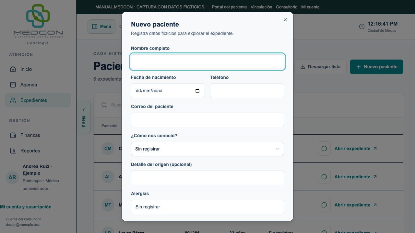Select the CM patient avatar
415x233 pixels.
(108, 149)
